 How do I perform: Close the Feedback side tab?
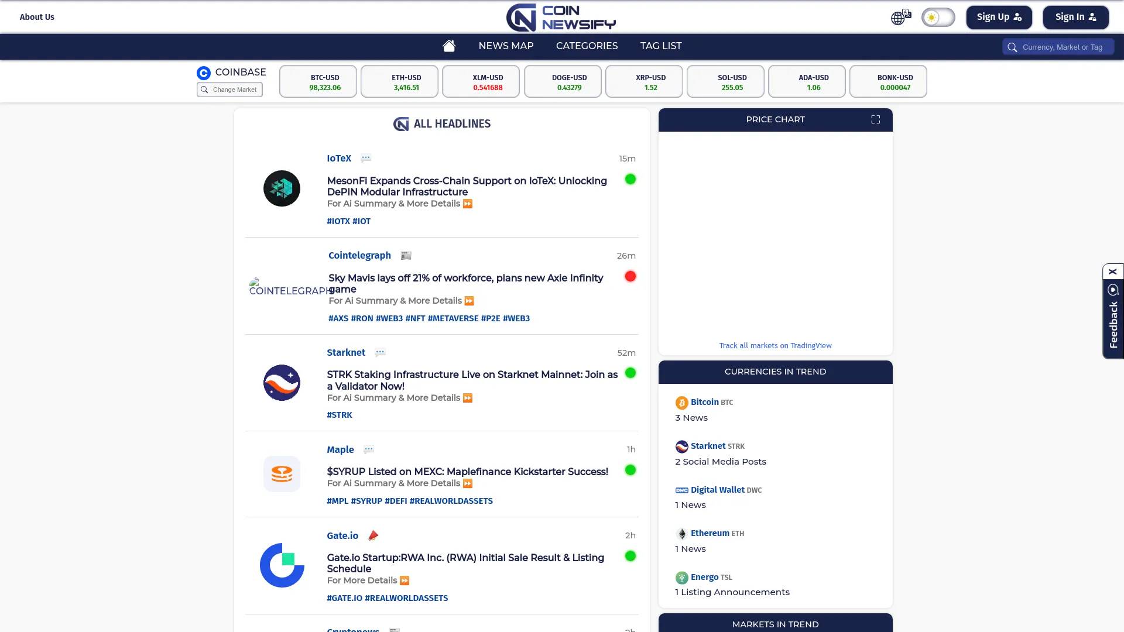tap(1113, 272)
